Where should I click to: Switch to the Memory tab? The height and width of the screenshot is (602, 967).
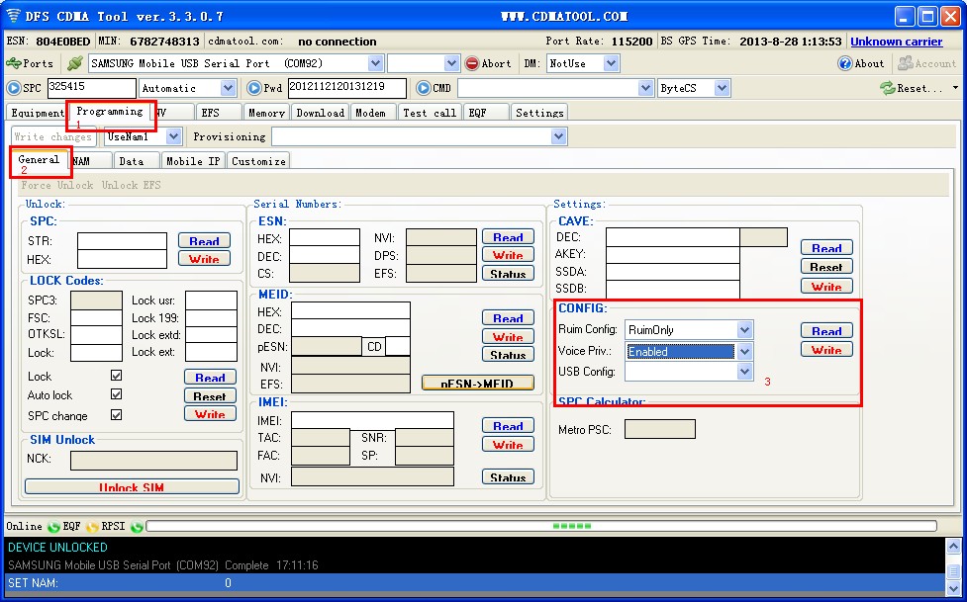(x=266, y=113)
